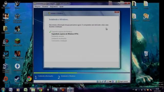Screen dimensions: 164x92
Task: Click the keyboard capture icon beside Right Control
Action: coord(119,81)
